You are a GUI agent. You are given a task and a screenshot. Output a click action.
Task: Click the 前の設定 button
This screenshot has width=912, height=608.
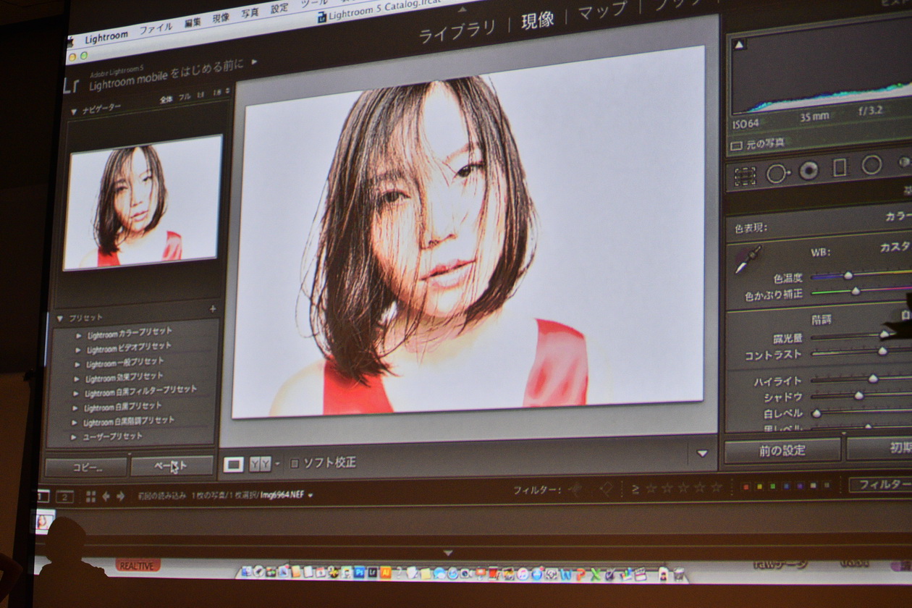point(782,450)
